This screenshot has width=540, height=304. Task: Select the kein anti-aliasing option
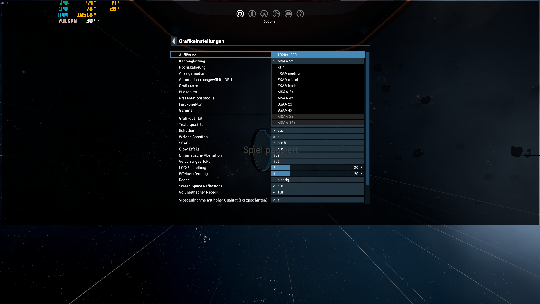[281, 67]
